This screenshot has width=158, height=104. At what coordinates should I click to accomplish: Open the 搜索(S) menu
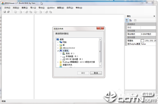pos(25,8)
